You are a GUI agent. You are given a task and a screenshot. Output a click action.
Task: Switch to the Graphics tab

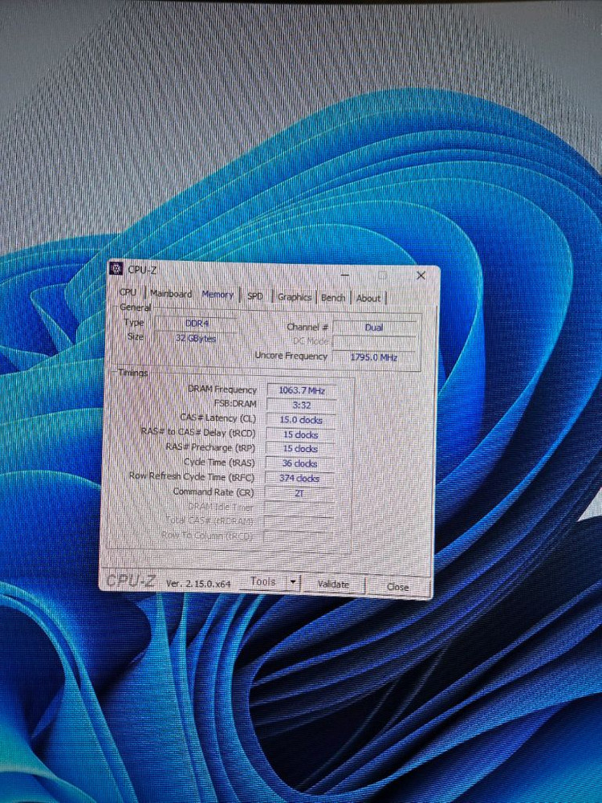(x=295, y=297)
